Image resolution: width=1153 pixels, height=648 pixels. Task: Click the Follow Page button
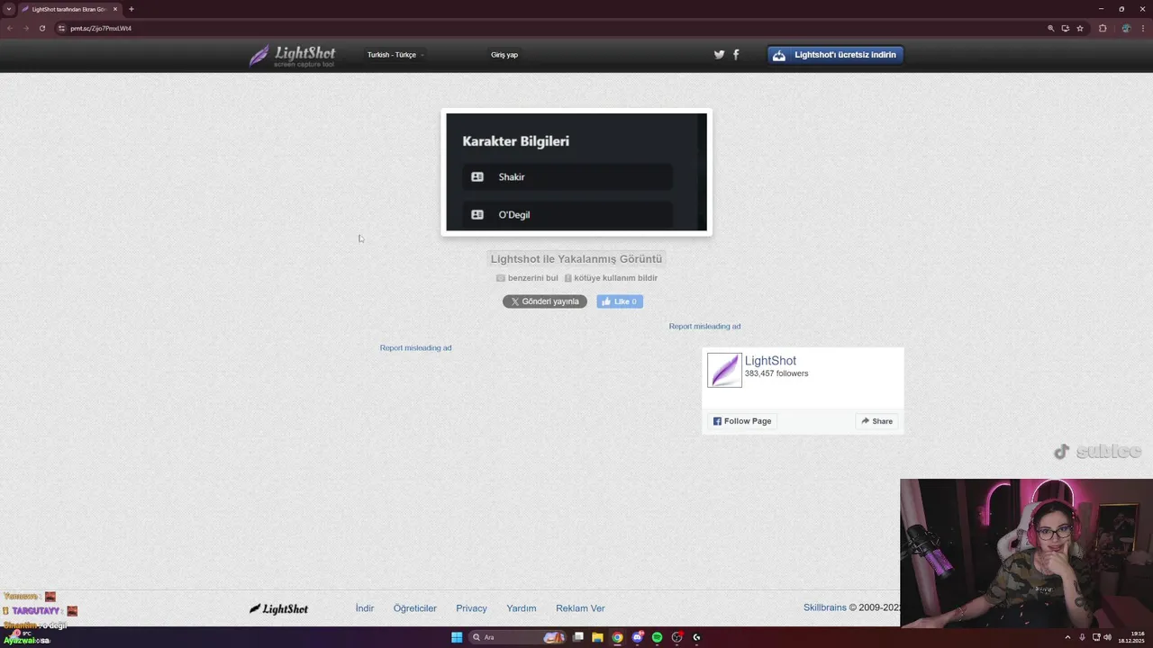pyautogui.click(x=742, y=421)
